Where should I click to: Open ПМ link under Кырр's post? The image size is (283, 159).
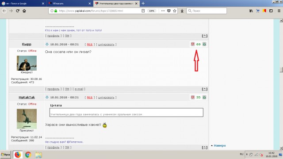tap(67, 89)
